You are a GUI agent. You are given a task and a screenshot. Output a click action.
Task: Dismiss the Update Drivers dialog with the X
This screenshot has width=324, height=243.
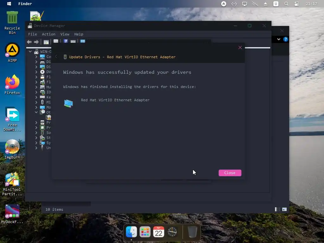(x=240, y=47)
